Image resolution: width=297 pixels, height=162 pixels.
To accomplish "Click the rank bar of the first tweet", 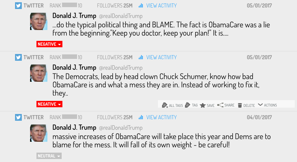I will click(x=70, y=5).
